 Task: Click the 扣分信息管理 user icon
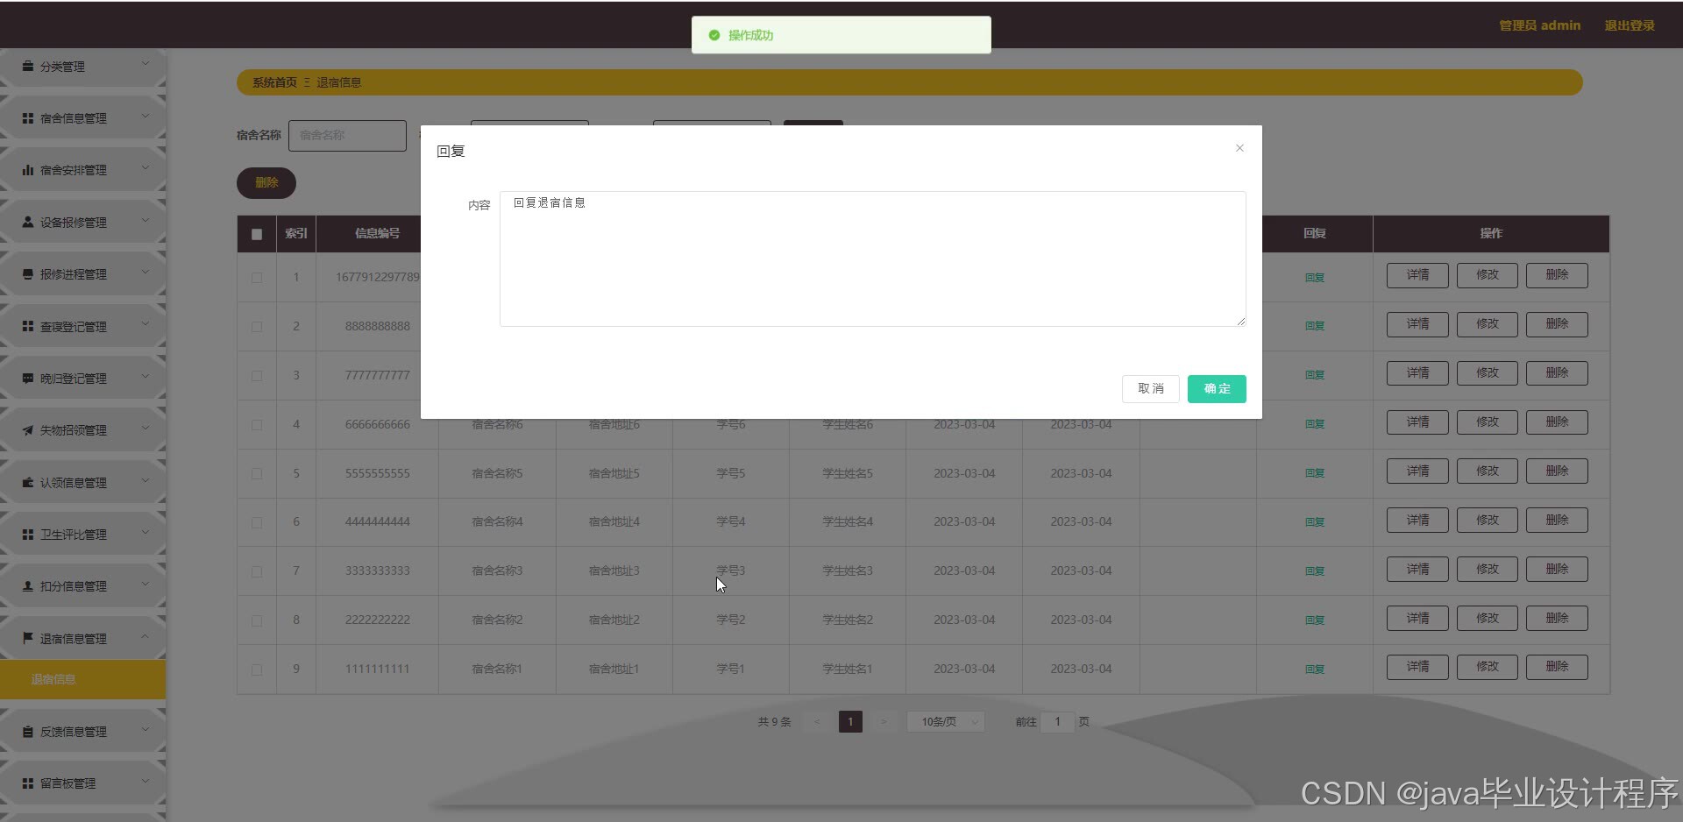[x=28, y=585]
